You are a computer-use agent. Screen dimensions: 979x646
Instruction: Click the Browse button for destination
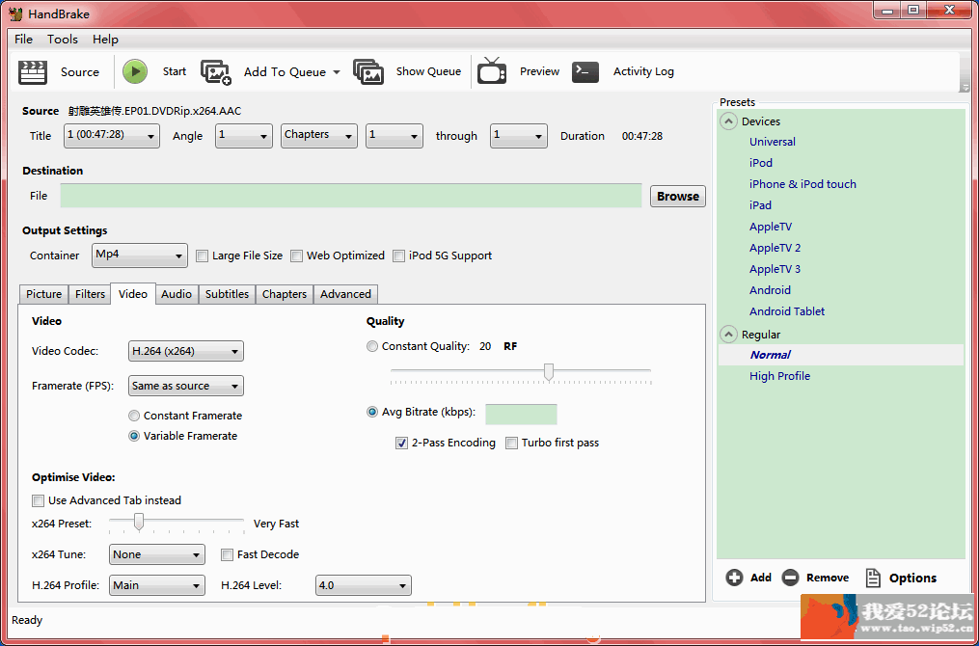tap(678, 196)
